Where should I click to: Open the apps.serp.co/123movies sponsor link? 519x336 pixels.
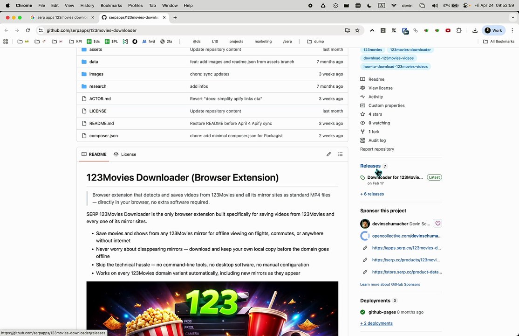tap(406, 248)
